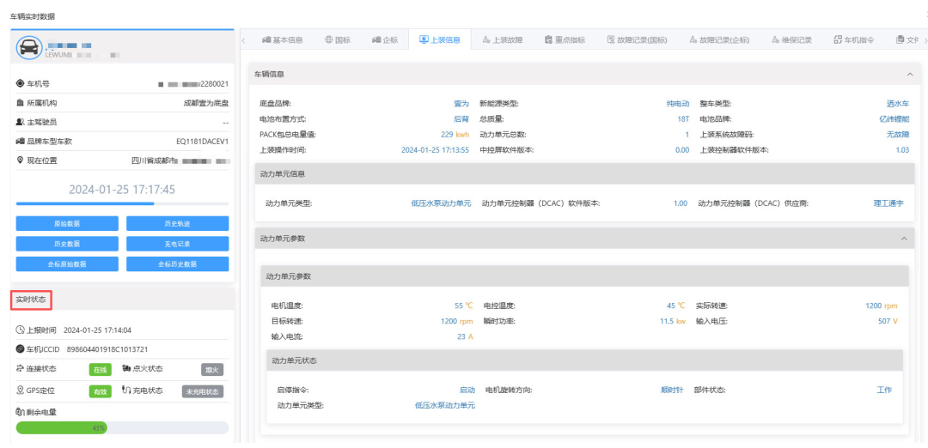View 历史数据 via its button
Screen dimensions: 928x448
tap(67, 244)
